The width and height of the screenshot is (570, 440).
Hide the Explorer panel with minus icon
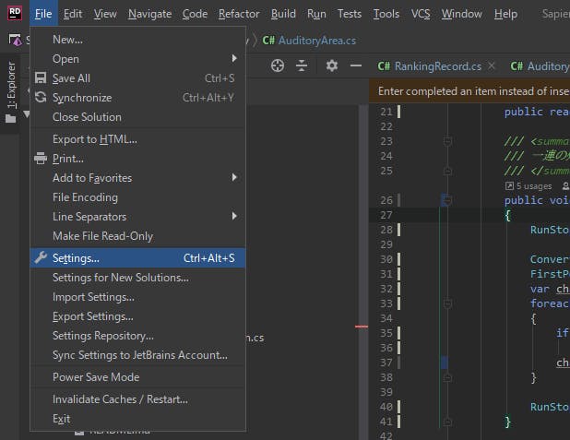click(356, 65)
